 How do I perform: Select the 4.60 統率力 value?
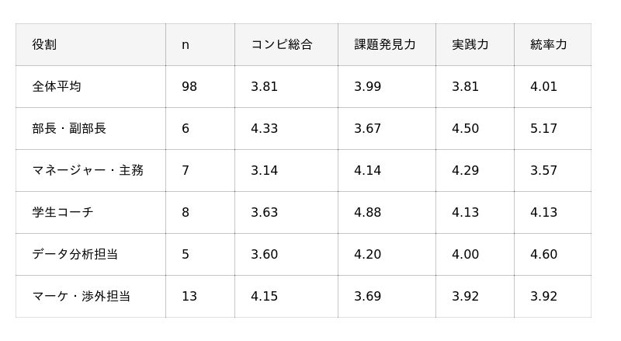(544, 254)
